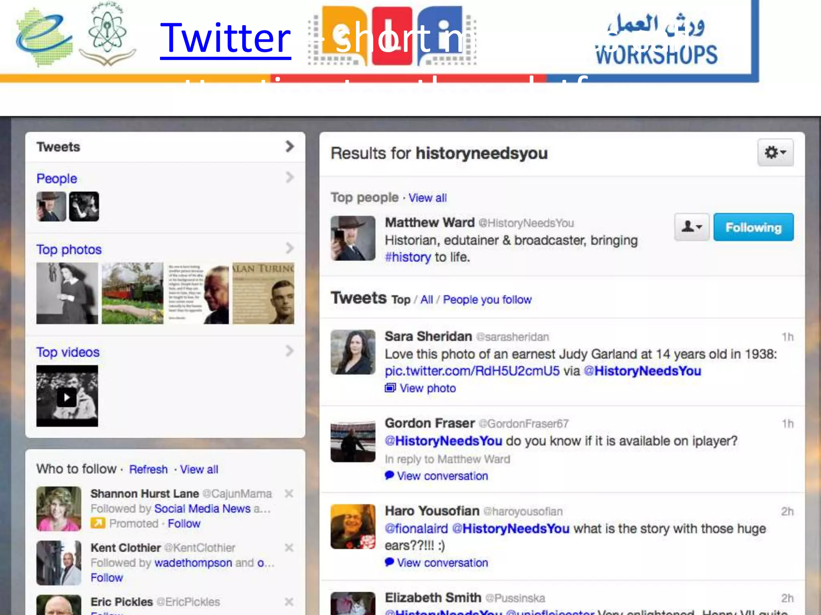Open Social Media News follower link
Screen dimensions: 821x615
click(x=202, y=508)
